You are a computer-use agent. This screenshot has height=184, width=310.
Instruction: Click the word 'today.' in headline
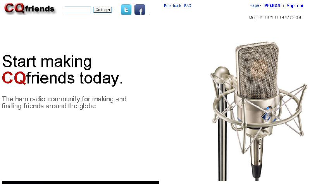click(101, 78)
